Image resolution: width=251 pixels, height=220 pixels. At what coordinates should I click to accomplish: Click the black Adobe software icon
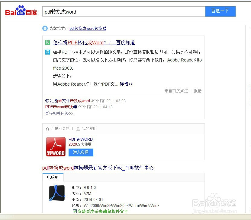pos(57,193)
